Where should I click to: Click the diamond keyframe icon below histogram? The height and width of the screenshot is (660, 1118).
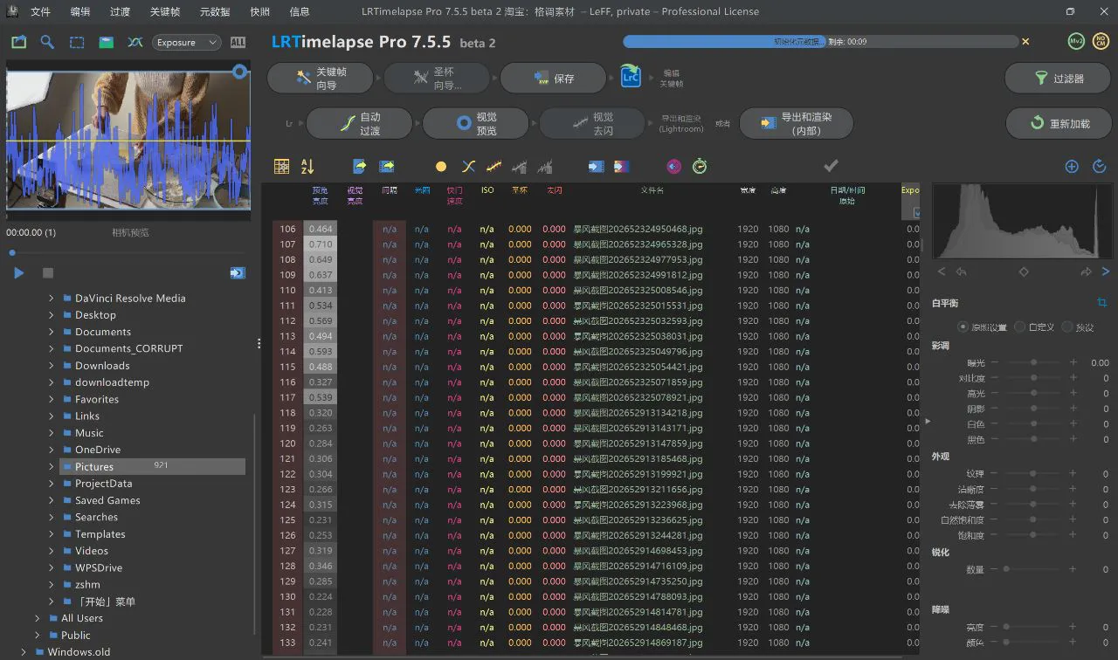click(x=1024, y=272)
